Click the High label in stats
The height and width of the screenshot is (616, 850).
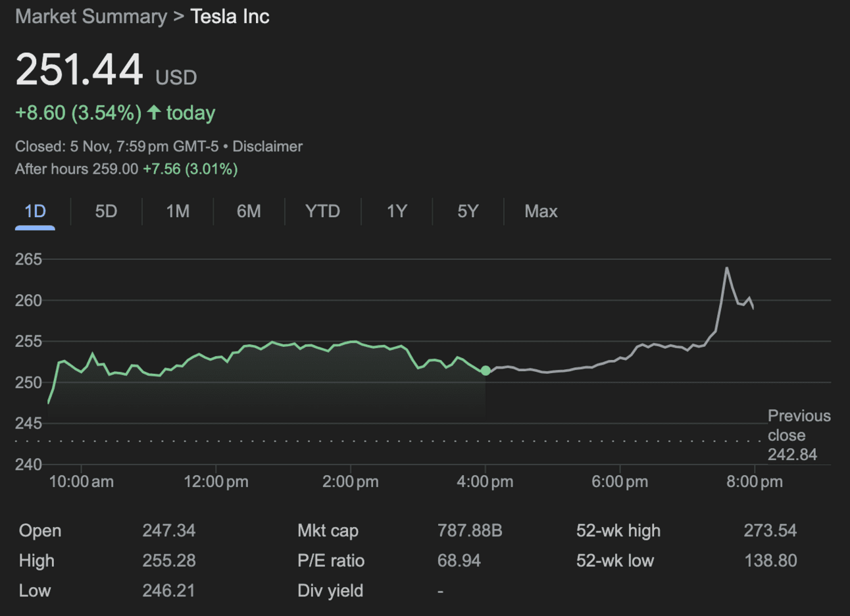pyautogui.click(x=37, y=561)
